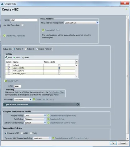The image size is (130, 150).
Task: Open the VLAN table column settings icon
Action: click(77, 62)
